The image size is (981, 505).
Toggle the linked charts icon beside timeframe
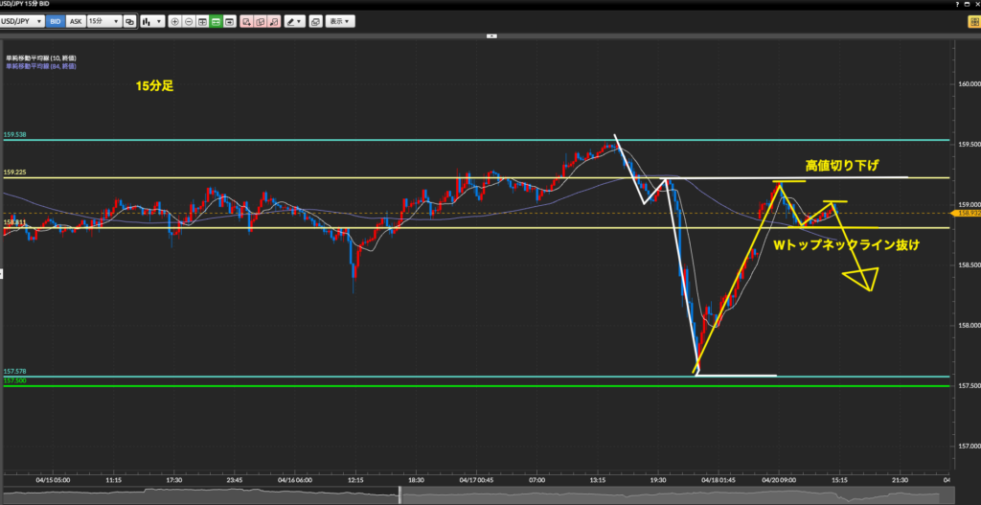click(x=129, y=21)
